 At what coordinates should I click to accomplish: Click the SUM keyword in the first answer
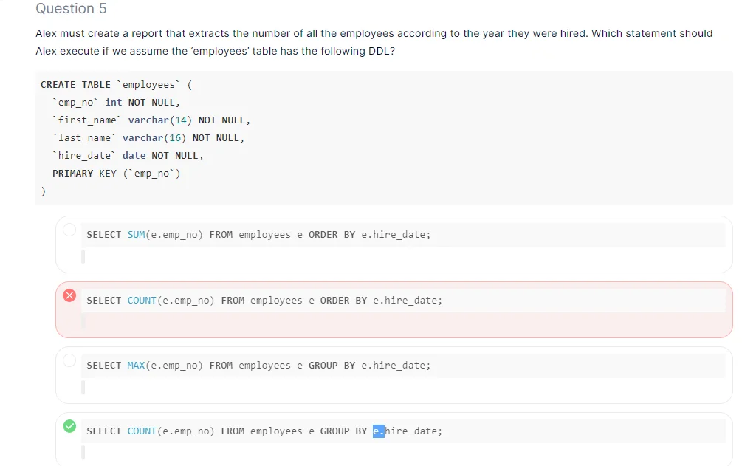[x=137, y=235]
